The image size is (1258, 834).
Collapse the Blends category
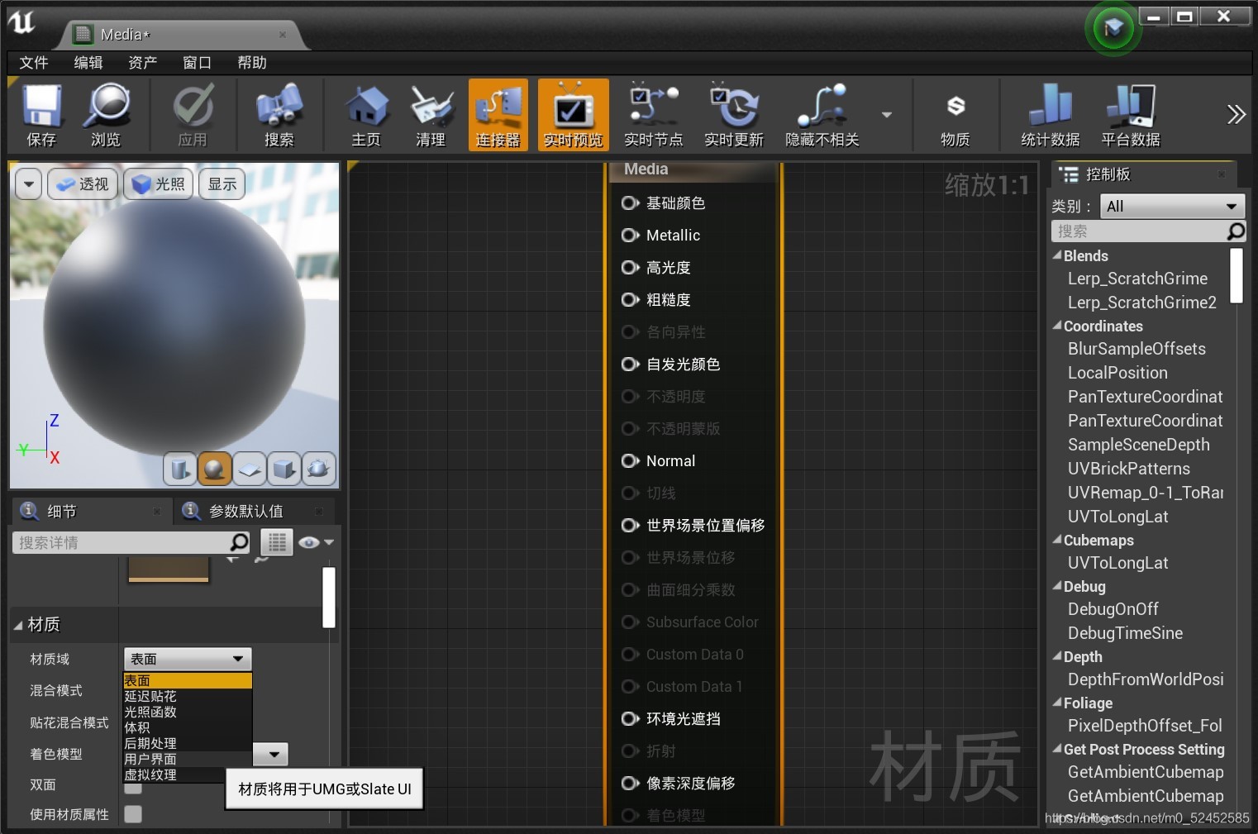point(1057,255)
